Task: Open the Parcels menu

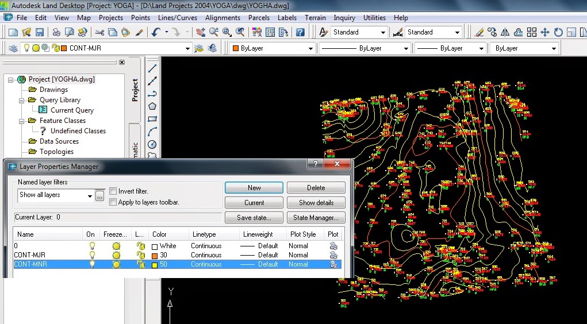Action: tap(259, 18)
